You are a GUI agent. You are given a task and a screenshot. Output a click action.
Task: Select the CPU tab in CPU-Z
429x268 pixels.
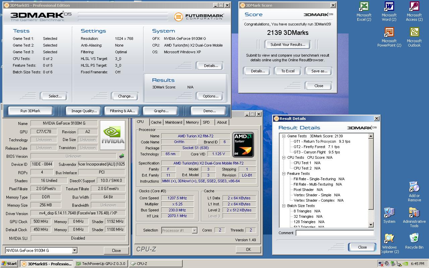coord(141,122)
